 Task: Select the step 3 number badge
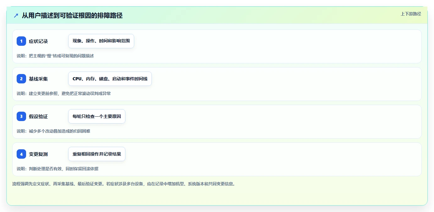click(21, 116)
